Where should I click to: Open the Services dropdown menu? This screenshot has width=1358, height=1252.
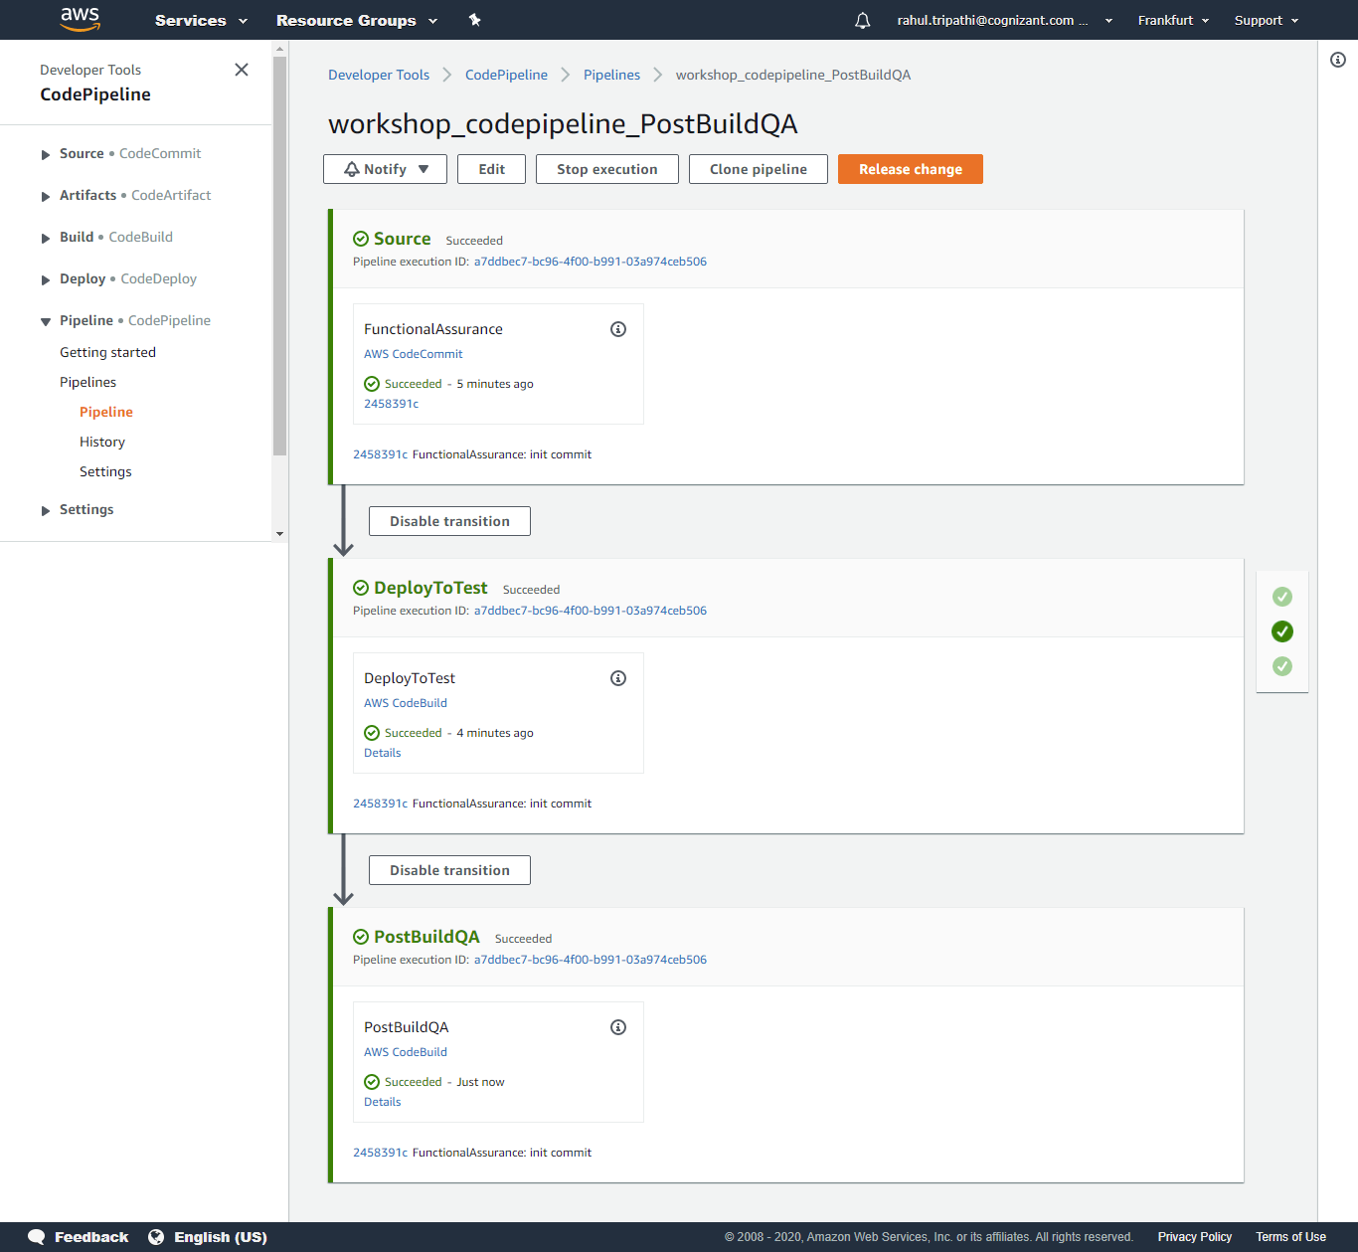tap(201, 20)
